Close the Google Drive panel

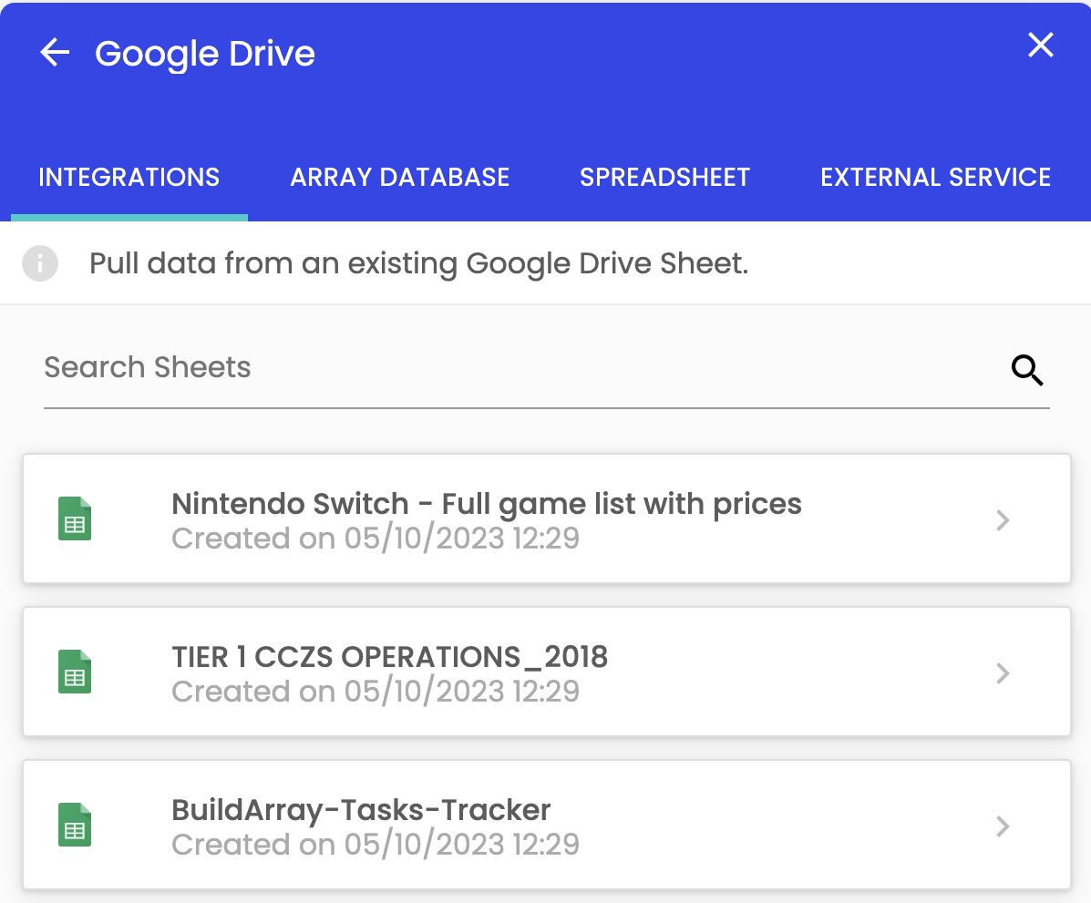pos(1040,46)
